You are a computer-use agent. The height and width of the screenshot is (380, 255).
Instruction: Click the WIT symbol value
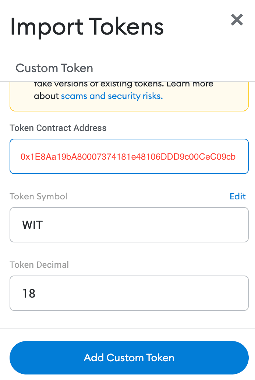32,225
